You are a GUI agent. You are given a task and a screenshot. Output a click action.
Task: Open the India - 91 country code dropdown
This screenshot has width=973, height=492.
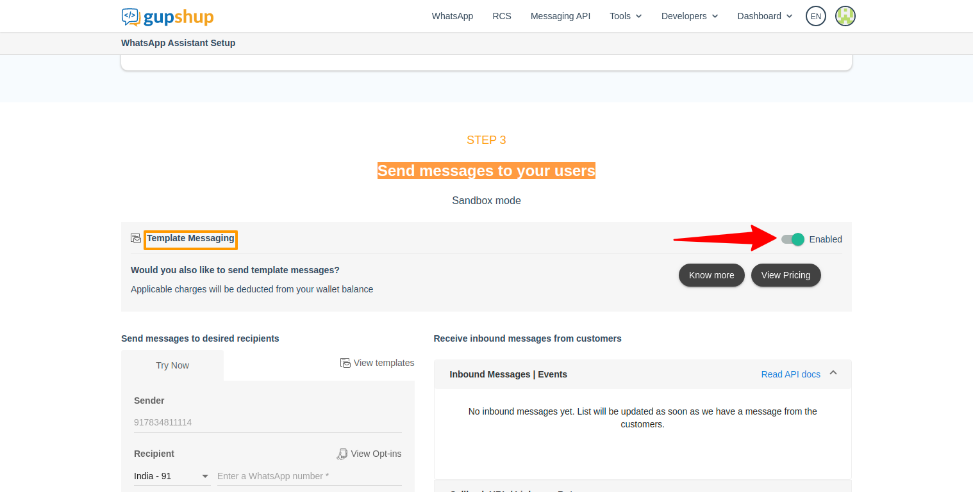(172, 476)
